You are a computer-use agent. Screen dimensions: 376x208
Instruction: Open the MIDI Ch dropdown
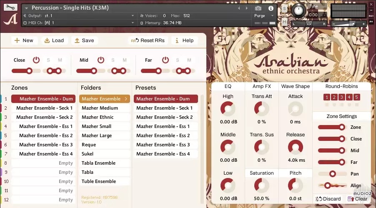click(x=133, y=23)
